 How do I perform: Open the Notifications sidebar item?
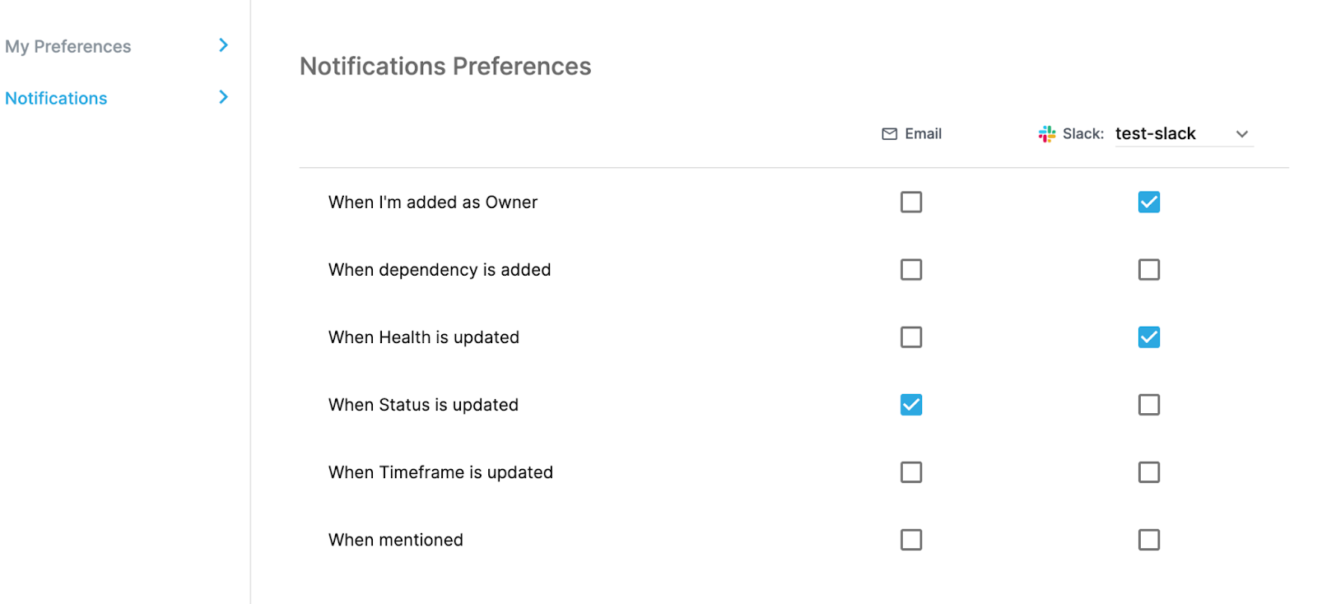56,99
